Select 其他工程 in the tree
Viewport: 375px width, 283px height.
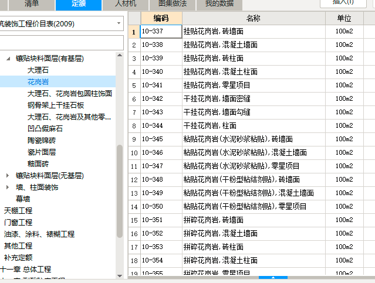pyautogui.click(x=18, y=246)
